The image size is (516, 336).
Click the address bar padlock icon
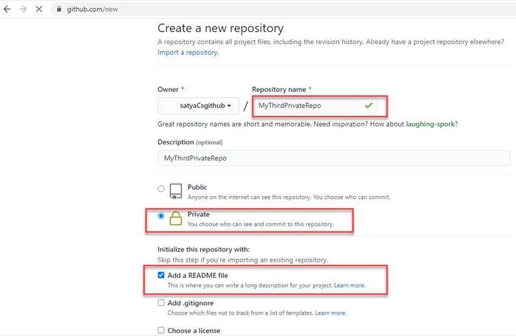click(59, 10)
